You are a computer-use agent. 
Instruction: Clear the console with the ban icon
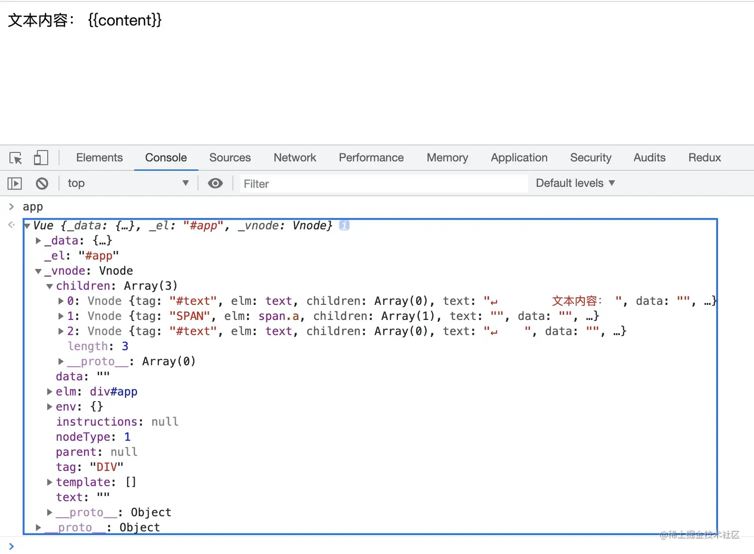point(42,183)
